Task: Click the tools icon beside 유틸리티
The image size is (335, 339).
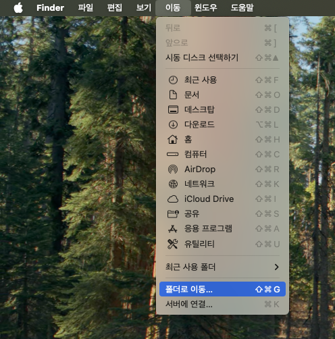Action: [173, 244]
